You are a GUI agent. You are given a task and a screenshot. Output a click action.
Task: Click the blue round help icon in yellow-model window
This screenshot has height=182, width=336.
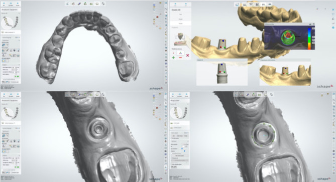(x=333, y=28)
